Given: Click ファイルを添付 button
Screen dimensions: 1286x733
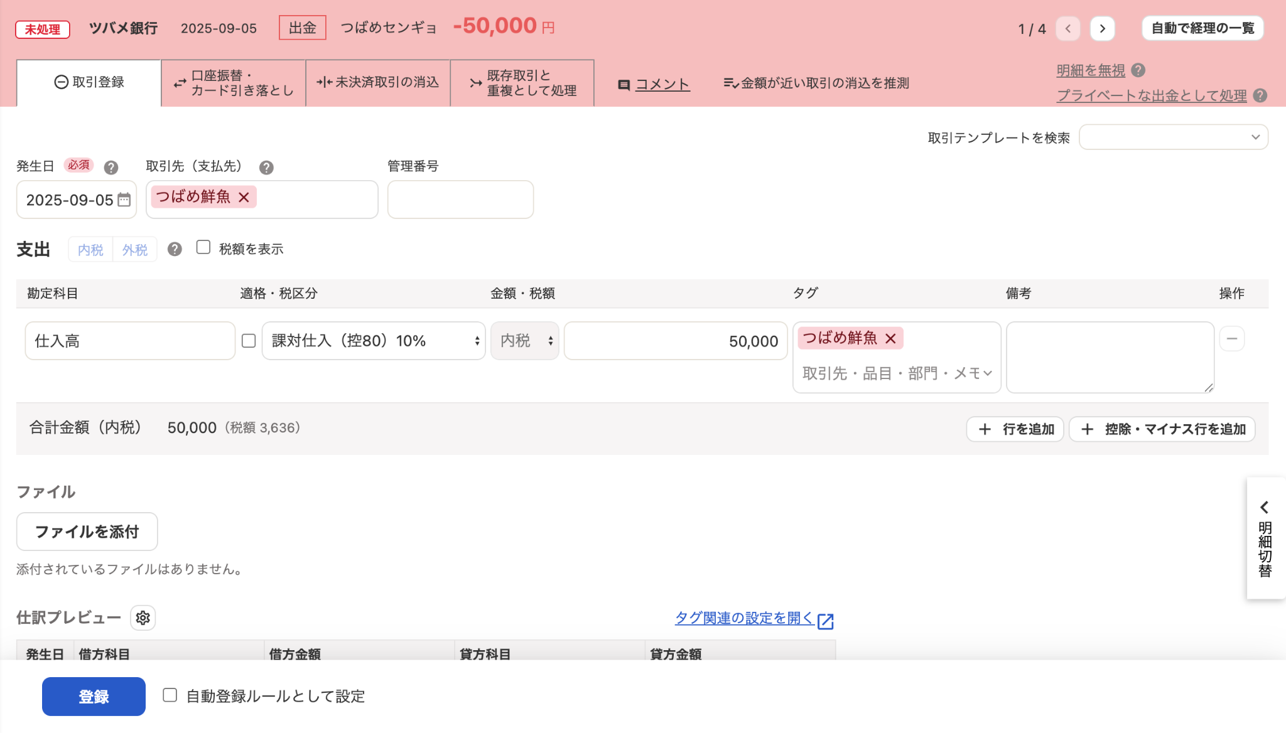Looking at the screenshot, I should [87, 532].
